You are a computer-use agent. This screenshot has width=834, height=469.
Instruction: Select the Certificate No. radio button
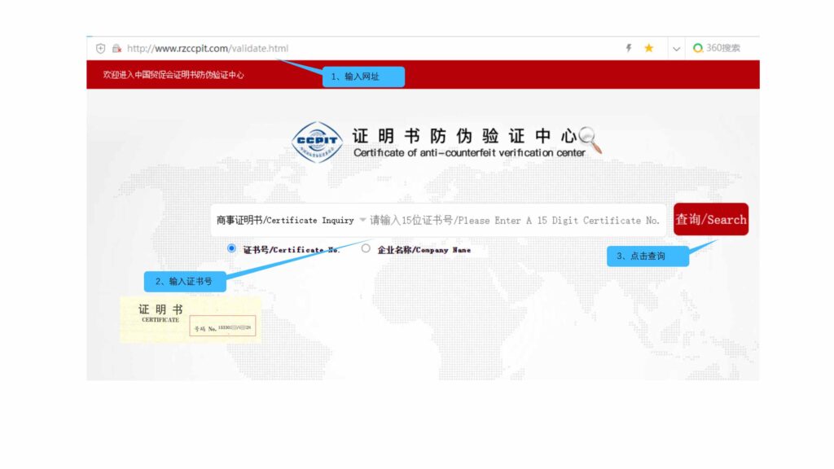[x=232, y=248]
